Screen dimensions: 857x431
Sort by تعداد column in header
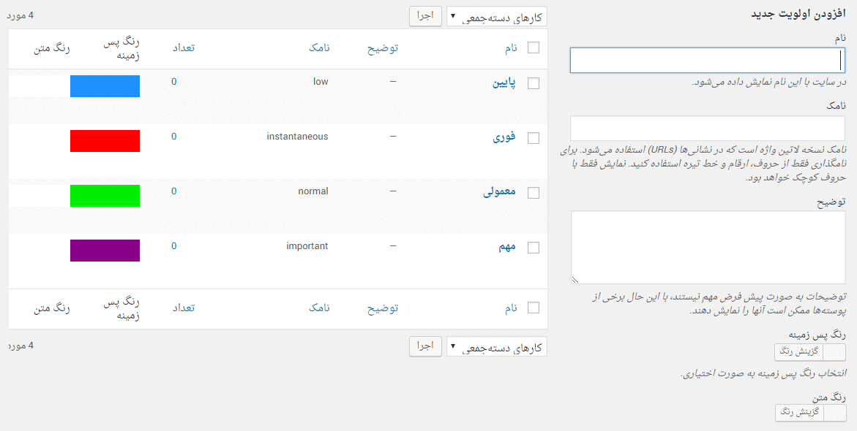pos(183,48)
